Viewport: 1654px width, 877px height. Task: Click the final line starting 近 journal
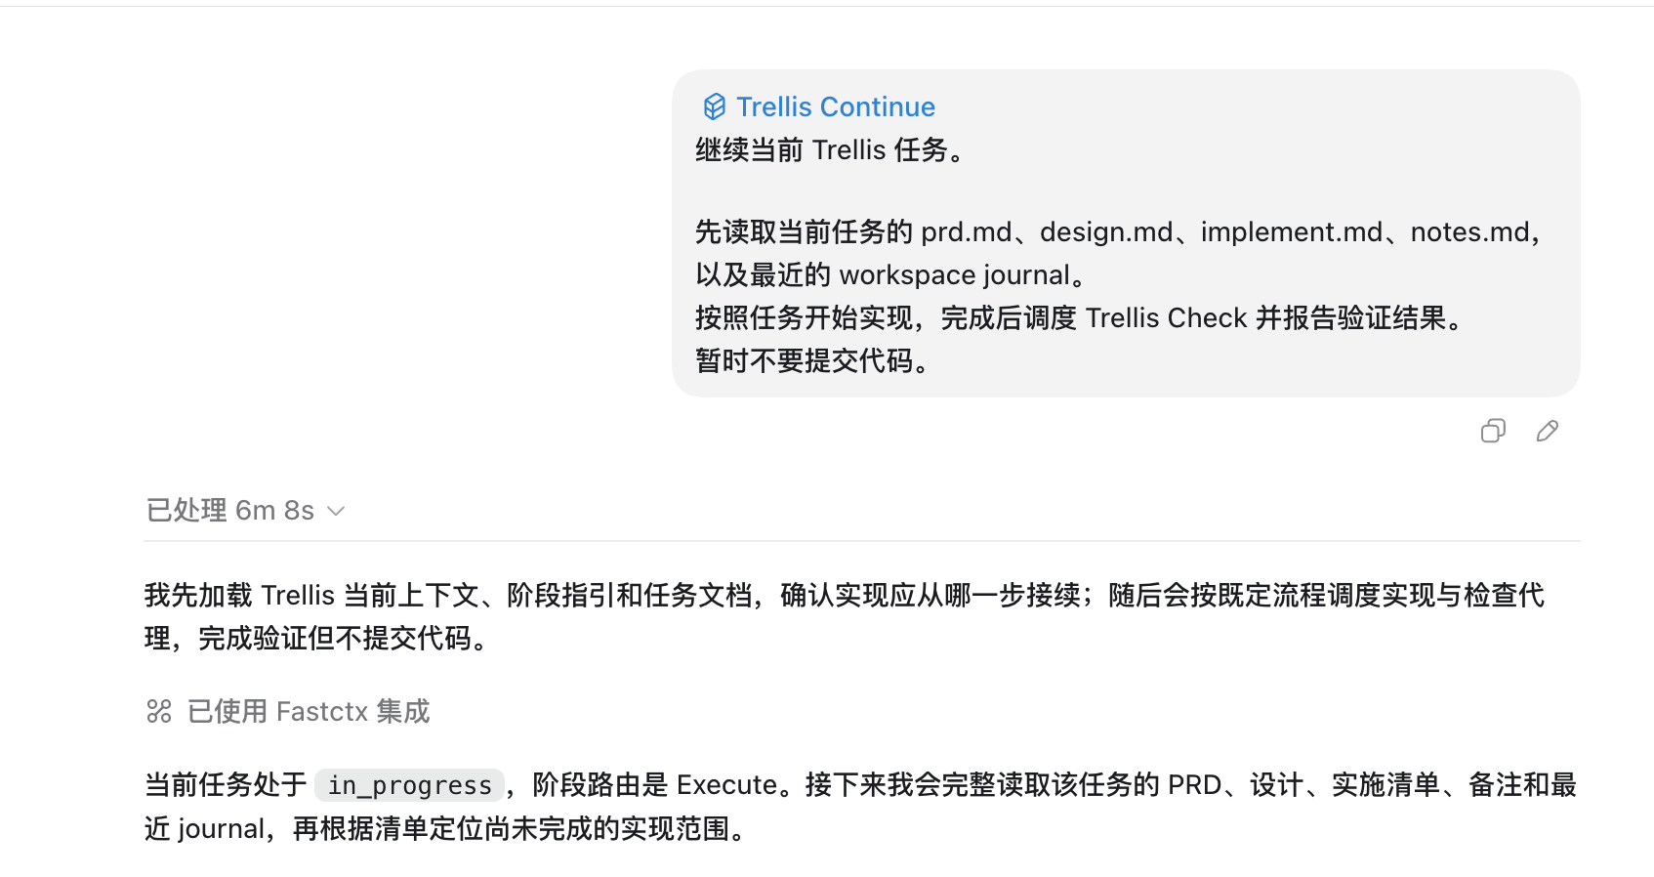(x=447, y=829)
